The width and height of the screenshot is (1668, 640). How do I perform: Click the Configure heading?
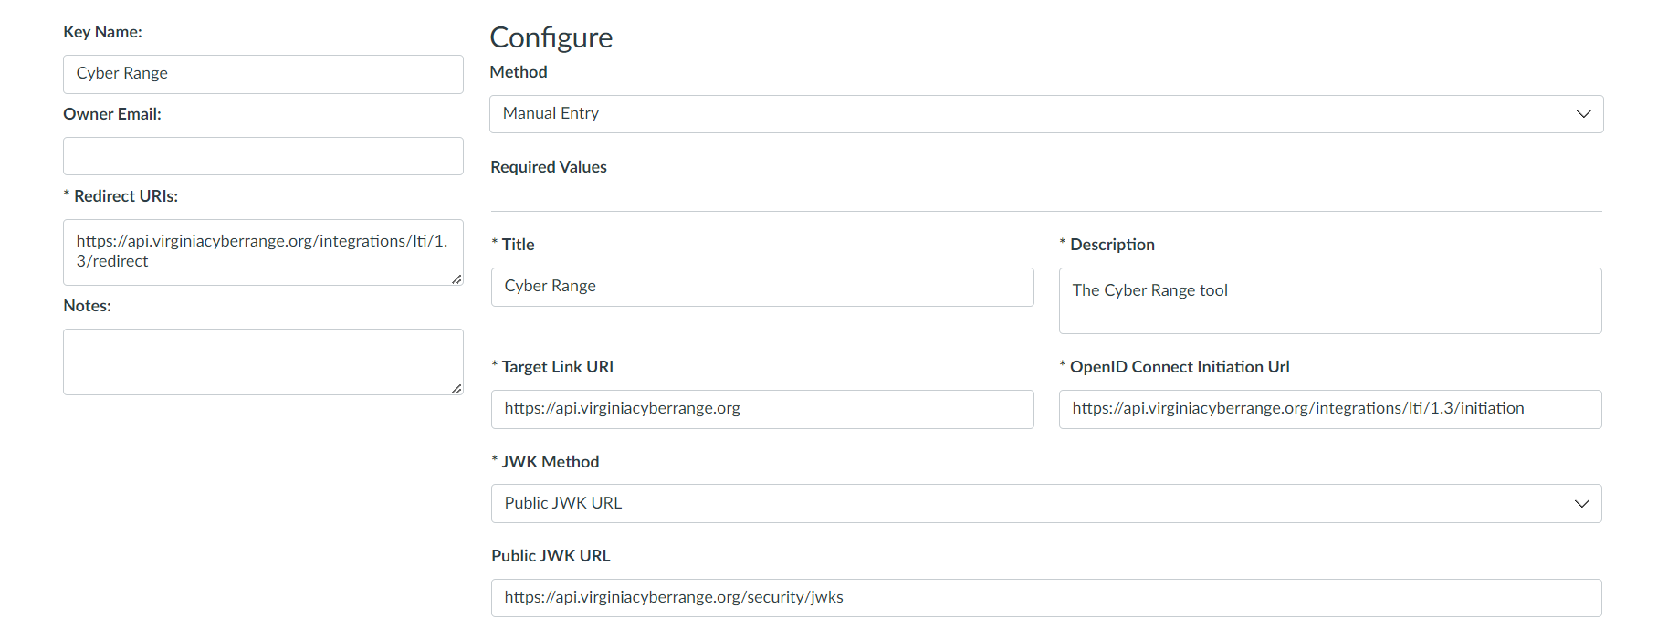pyautogui.click(x=551, y=37)
